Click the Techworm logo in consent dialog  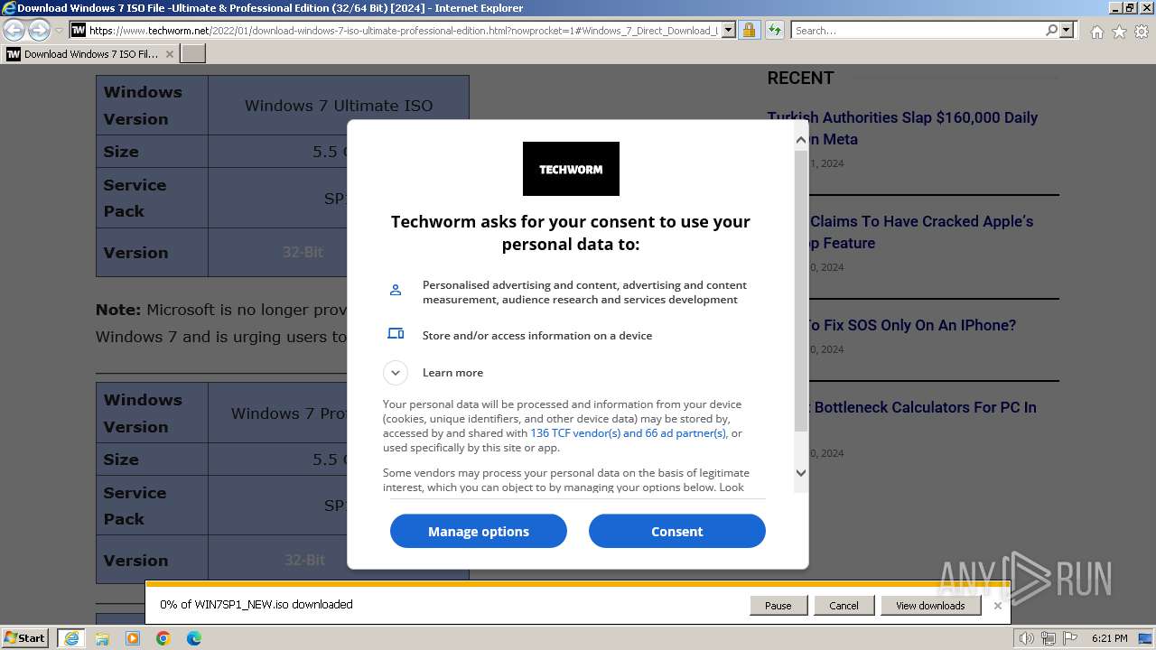[x=571, y=169]
